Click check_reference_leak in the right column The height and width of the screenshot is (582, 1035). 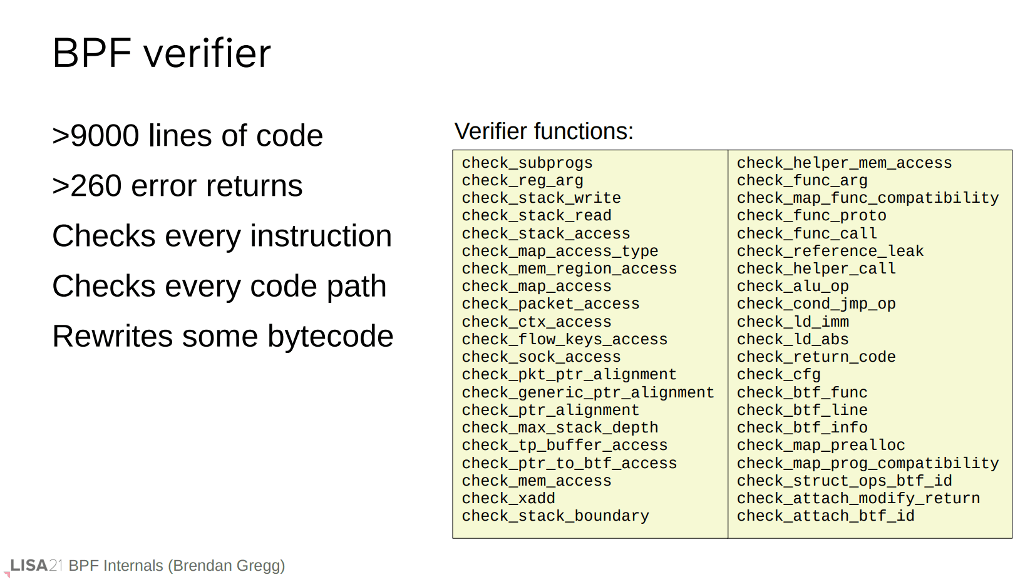(830, 251)
